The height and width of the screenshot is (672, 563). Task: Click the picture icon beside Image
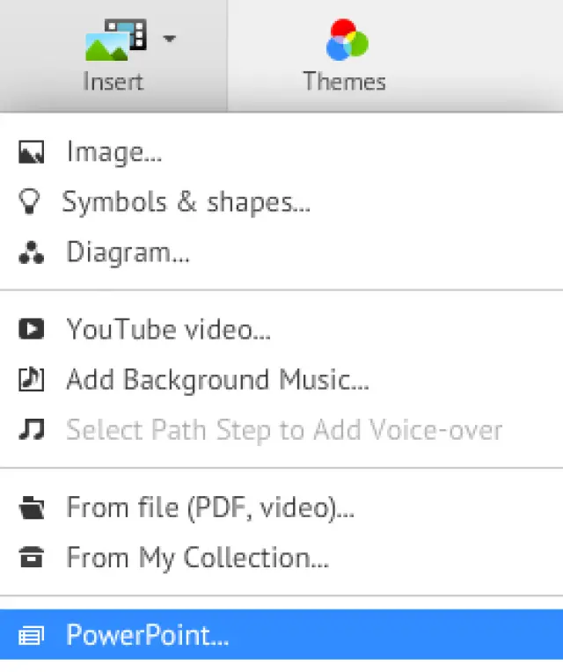click(x=32, y=153)
